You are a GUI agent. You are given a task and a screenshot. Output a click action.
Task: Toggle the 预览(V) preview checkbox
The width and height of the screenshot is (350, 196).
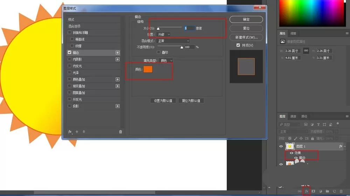pos(238,45)
